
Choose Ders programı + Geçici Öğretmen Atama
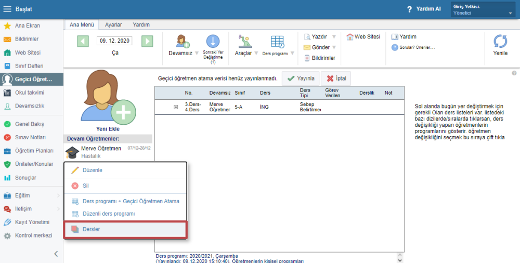125,201
